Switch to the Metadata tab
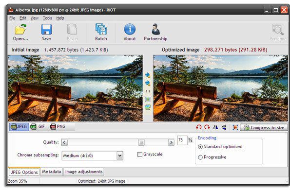The width and height of the screenshot is (290, 190). click(52, 172)
